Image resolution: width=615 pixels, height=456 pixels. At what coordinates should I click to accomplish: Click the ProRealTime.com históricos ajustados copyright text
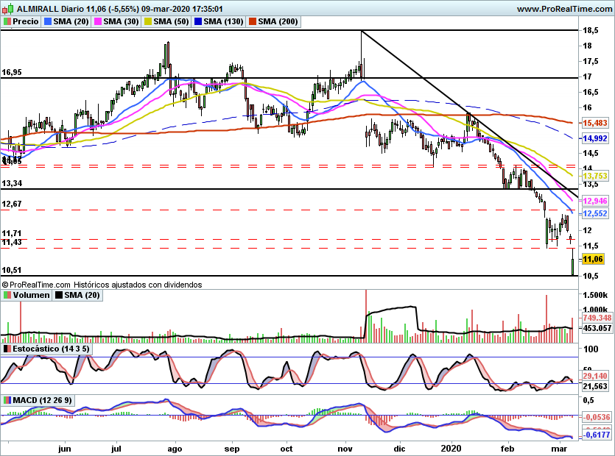(102, 284)
